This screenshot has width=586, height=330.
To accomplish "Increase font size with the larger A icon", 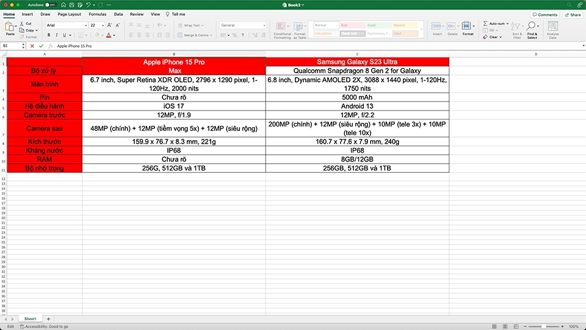I will click(109, 25).
